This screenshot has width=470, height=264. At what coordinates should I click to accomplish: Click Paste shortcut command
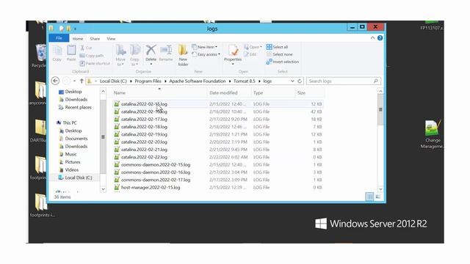coord(95,64)
